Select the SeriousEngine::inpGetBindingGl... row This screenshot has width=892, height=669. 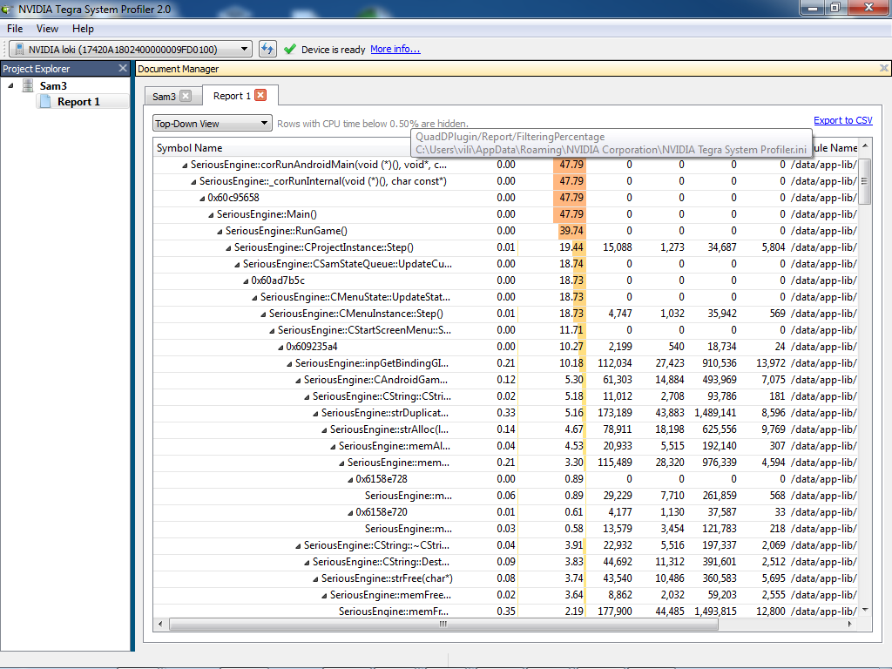pyautogui.click(x=505, y=363)
